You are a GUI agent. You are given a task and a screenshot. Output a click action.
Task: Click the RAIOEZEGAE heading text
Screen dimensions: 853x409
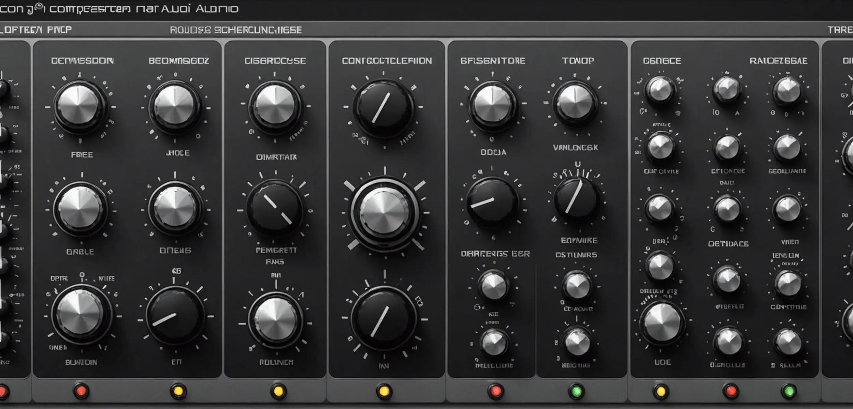point(778,61)
